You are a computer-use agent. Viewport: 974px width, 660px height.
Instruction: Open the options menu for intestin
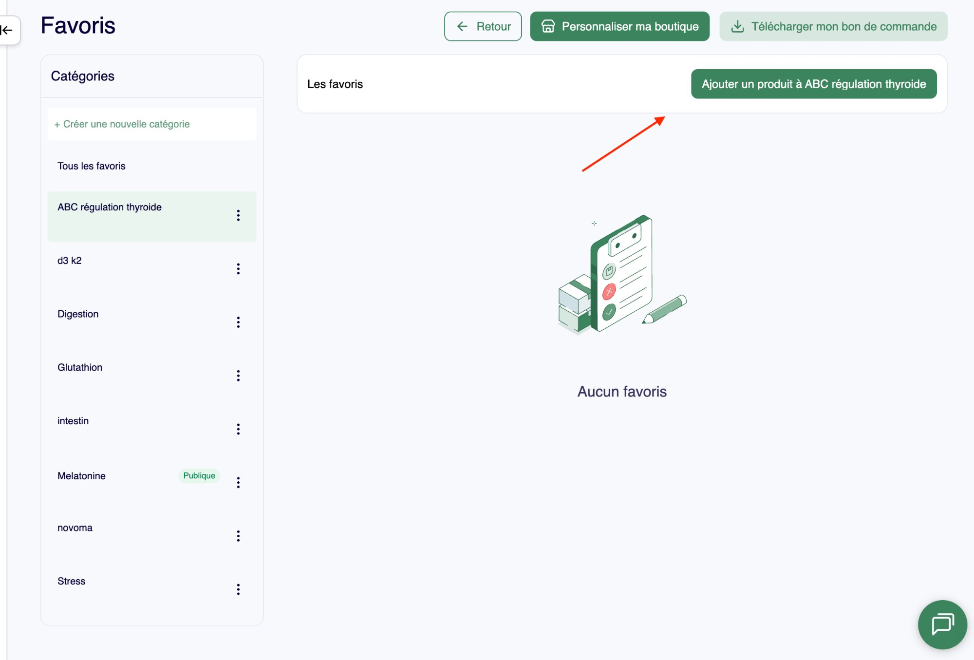239,429
